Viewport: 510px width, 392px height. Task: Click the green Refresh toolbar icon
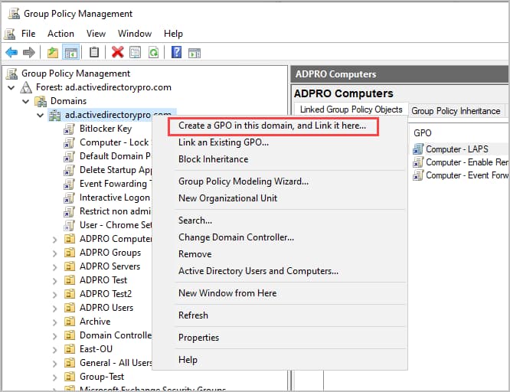tap(154, 52)
